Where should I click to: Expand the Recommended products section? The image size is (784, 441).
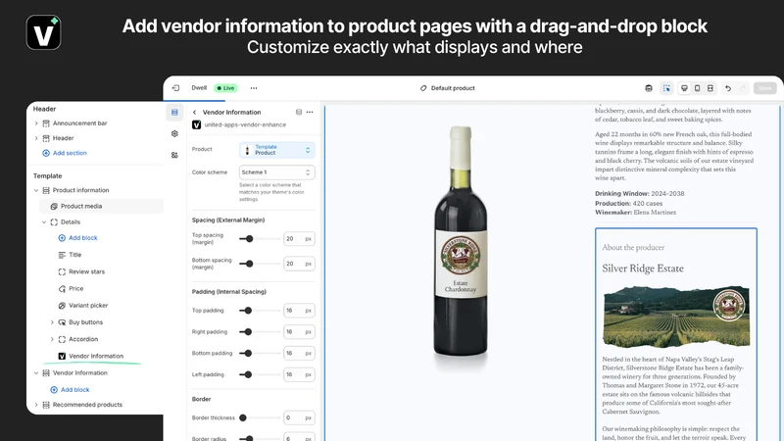36,405
